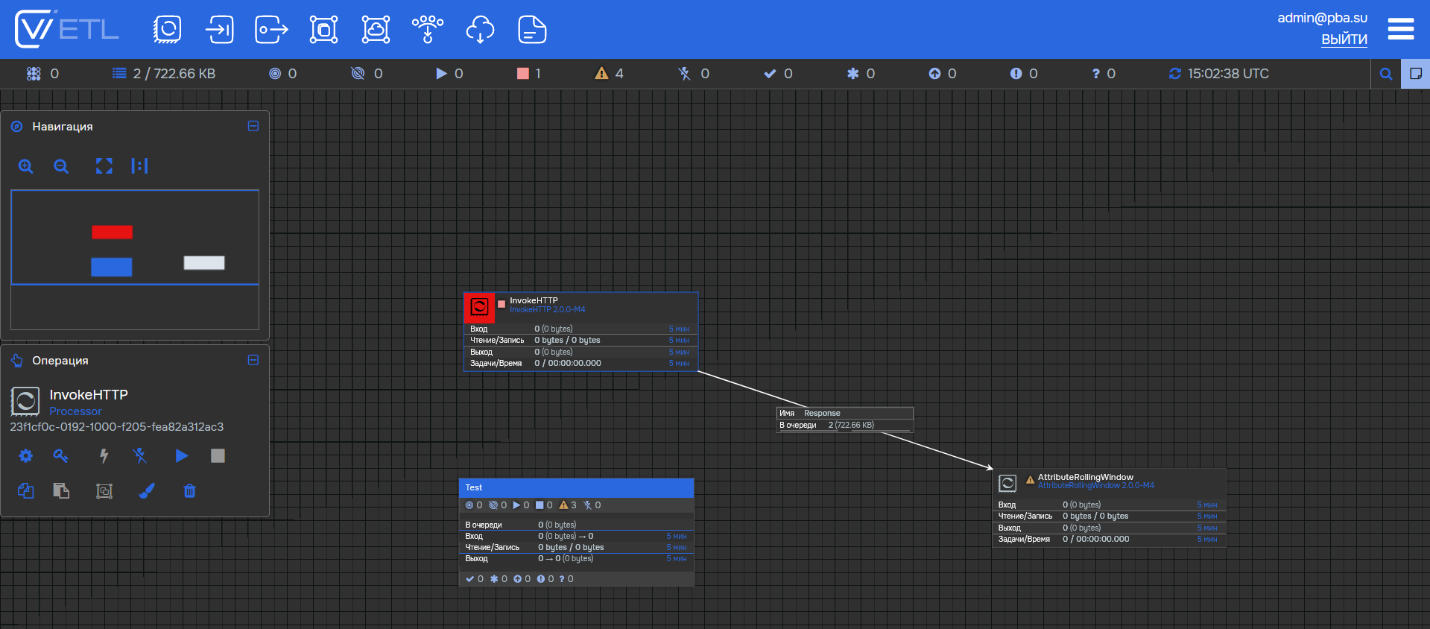
Task: Open access policies key in Операция panel
Action: click(61, 455)
